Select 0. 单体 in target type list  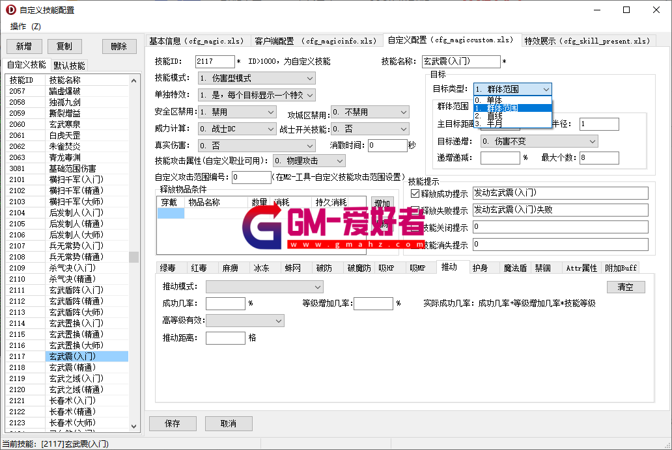click(x=512, y=100)
